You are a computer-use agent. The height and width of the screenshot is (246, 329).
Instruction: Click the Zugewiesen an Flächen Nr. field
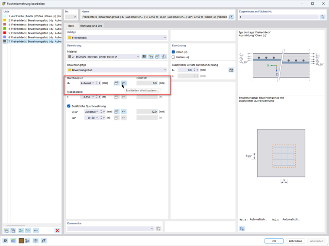coord(279,17)
